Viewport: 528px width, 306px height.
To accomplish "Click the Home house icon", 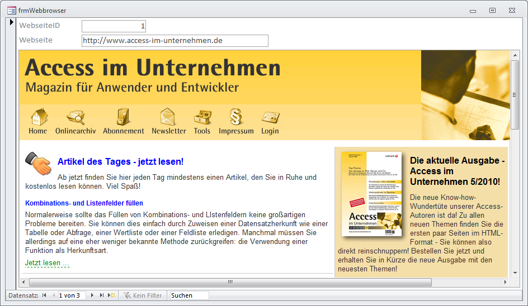I will (38, 117).
